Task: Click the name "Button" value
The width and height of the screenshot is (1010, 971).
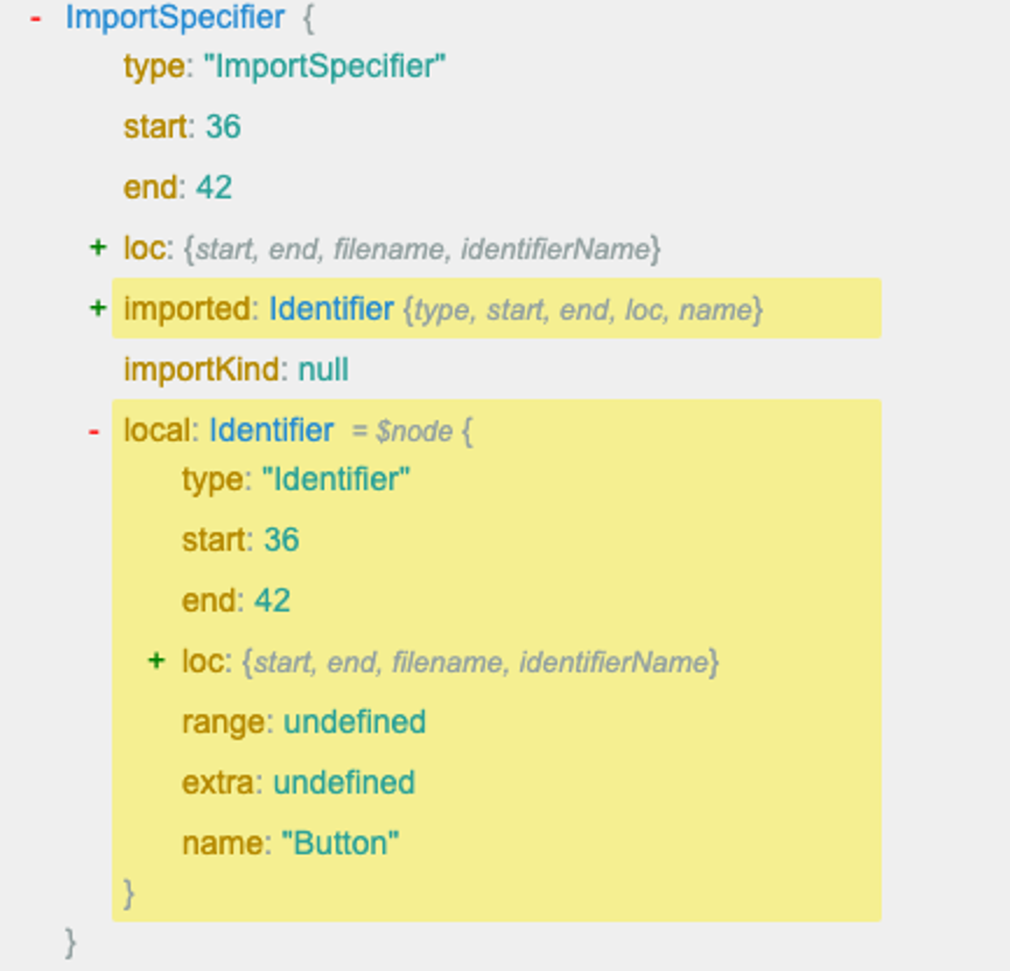Action: point(340,843)
